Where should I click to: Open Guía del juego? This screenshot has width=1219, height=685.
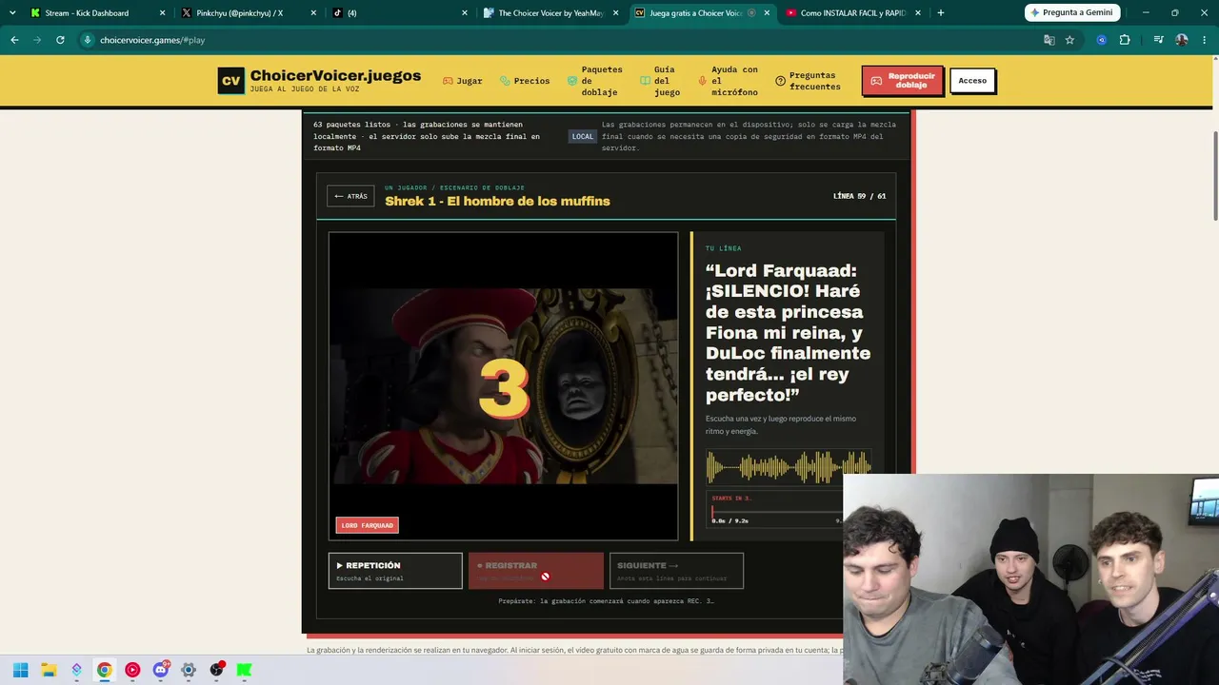pos(660,81)
